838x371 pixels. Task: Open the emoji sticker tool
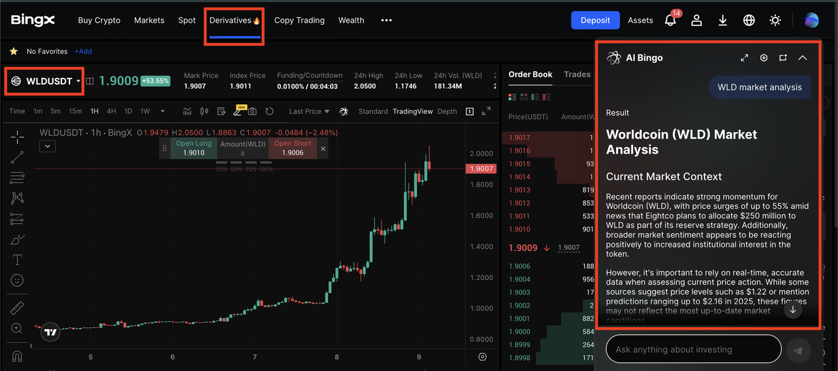[x=18, y=280]
